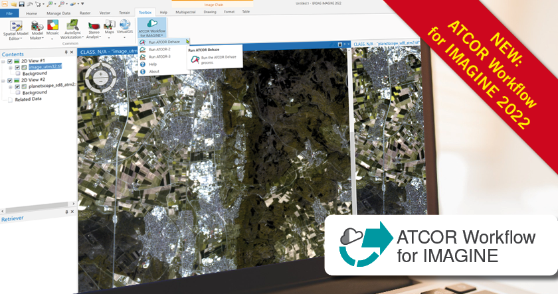Click the zoom out magnifier in quick access toolbar

pos(61,4)
